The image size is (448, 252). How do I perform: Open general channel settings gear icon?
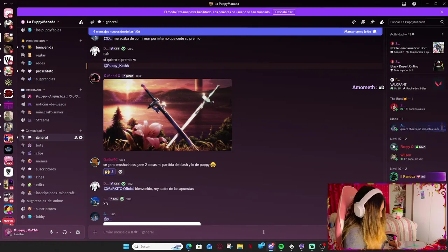(81, 138)
